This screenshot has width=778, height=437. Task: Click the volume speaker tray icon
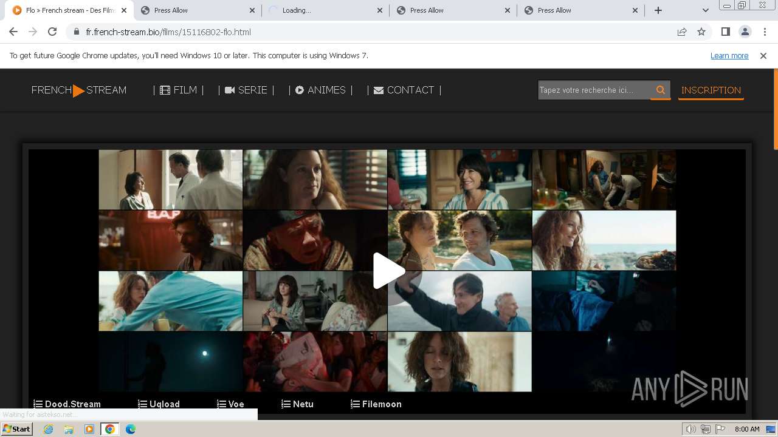click(x=690, y=429)
